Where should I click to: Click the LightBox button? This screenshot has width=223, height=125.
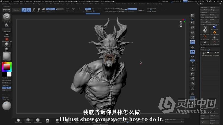click(x=16, y=10)
